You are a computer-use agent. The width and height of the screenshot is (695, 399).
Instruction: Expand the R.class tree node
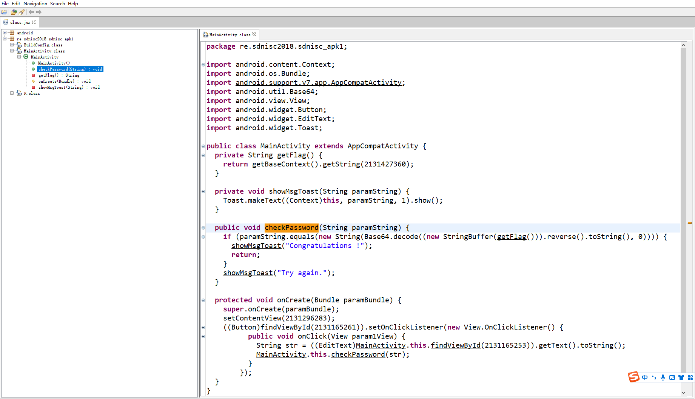tap(12, 93)
